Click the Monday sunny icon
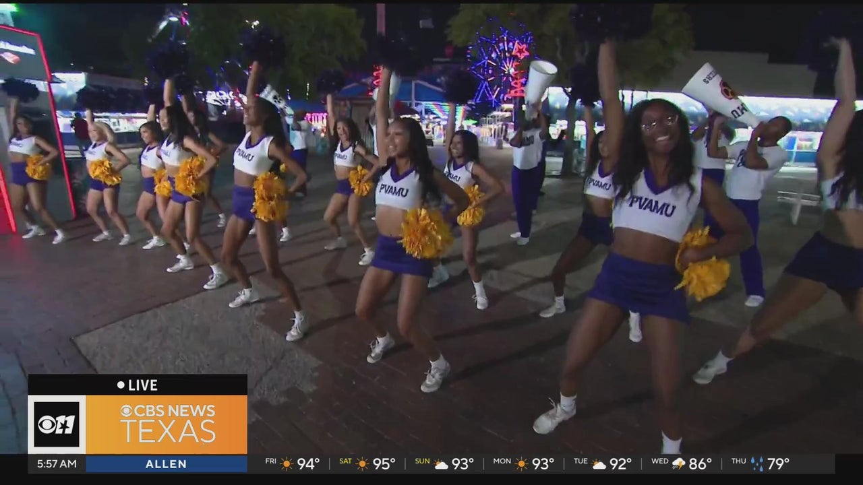The height and width of the screenshot is (485, 863). tap(521, 463)
